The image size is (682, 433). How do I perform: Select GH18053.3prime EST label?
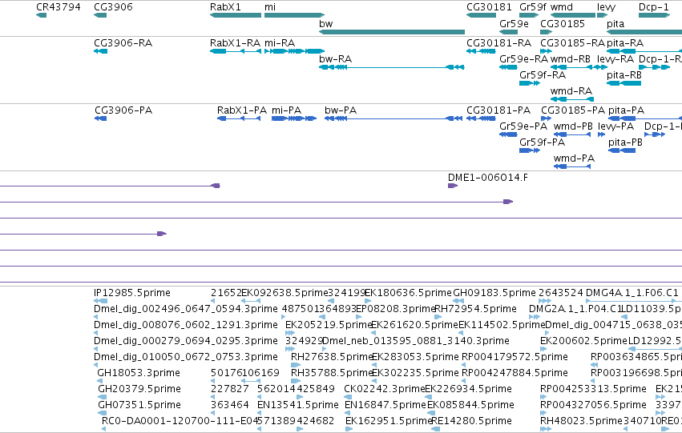pos(139,374)
